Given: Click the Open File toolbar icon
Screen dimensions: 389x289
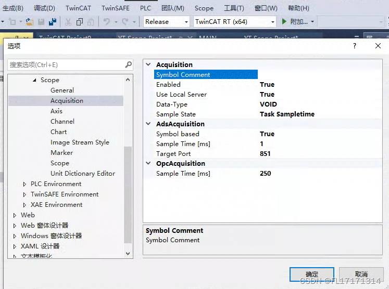Looking at the screenshot, I should 30,22.
